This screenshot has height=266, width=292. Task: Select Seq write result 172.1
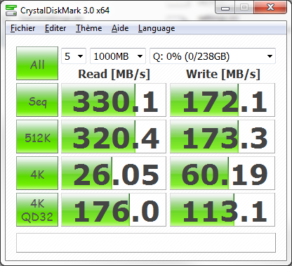223,100
